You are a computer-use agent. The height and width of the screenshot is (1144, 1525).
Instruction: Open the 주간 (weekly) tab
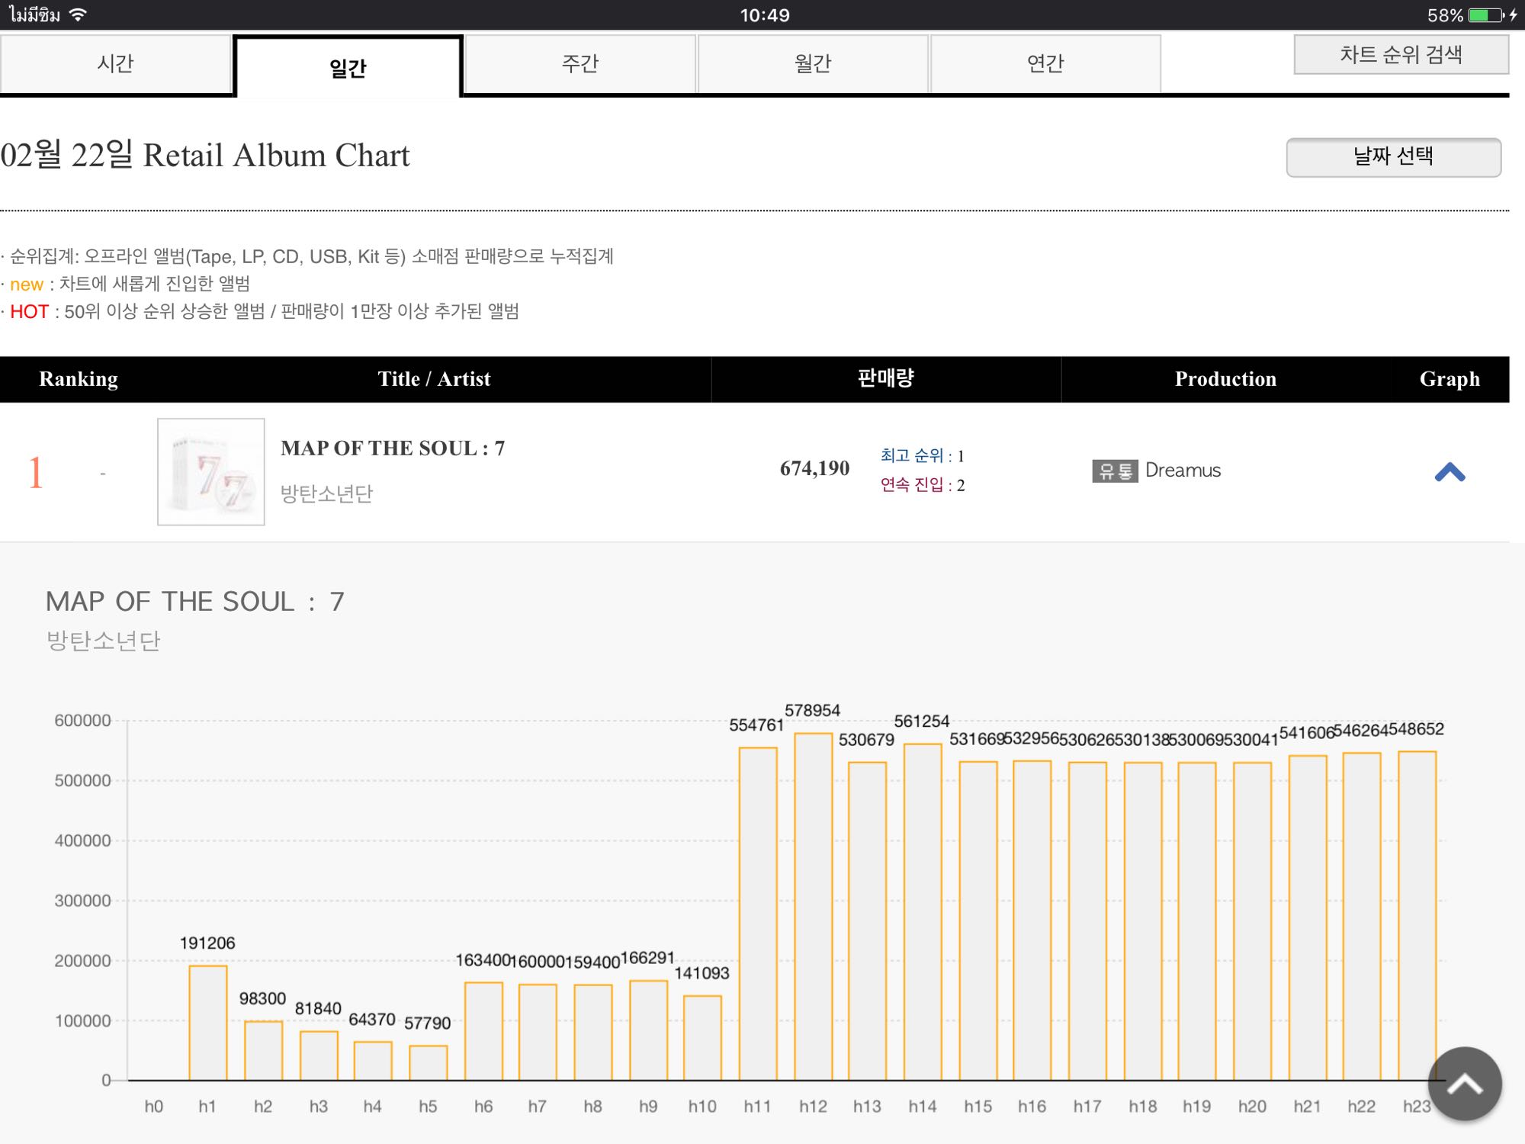tap(580, 63)
